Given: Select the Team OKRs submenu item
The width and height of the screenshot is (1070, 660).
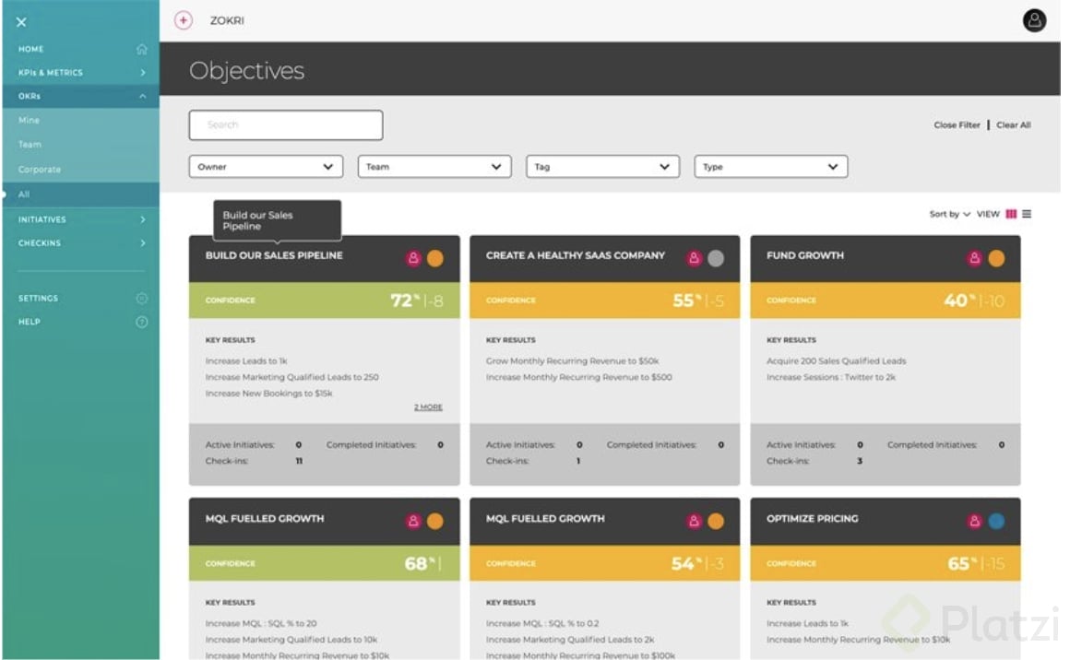Looking at the screenshot, I should pyautogui.click(x=30, y=145).
